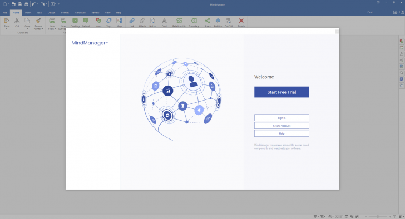Image resolution: width=405 pixels, height=219 pixels.
Task: Add a New Topic from ribbon
Action: [52, 21]
